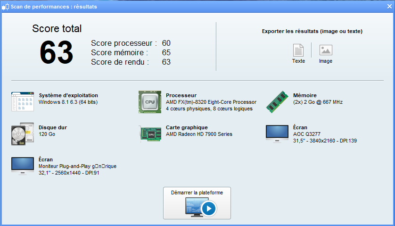The width and height of the screenshot is (395, 226).
Task: Click 'Score processeur :' label
Action: click(124, 43)
